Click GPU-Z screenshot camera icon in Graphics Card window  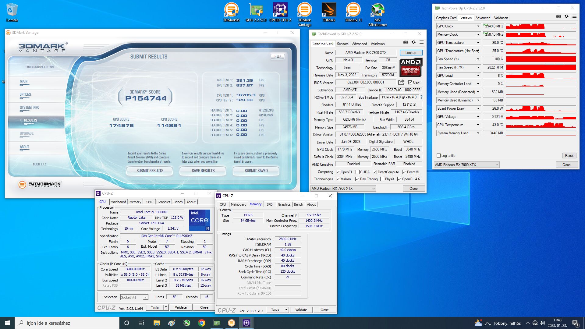(x=406, y=42)
